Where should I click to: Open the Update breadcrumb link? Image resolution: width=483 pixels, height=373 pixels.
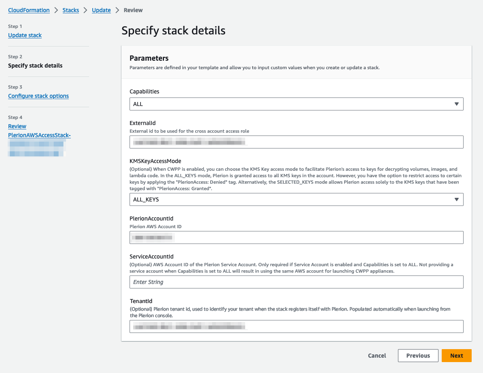(101, 10)
